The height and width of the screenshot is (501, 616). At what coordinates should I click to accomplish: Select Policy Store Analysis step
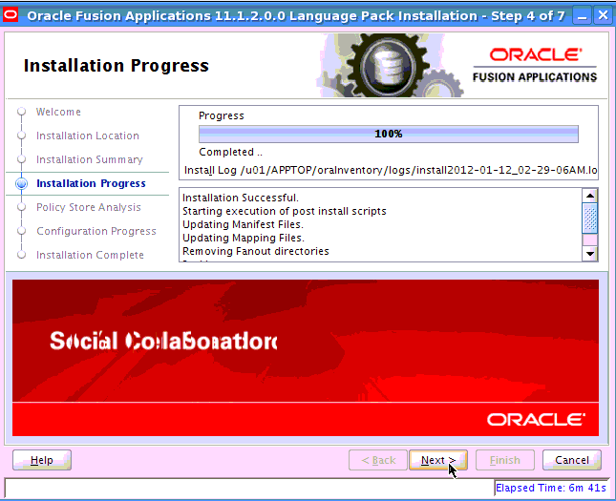pyautogui.click(x=89, y=207)
